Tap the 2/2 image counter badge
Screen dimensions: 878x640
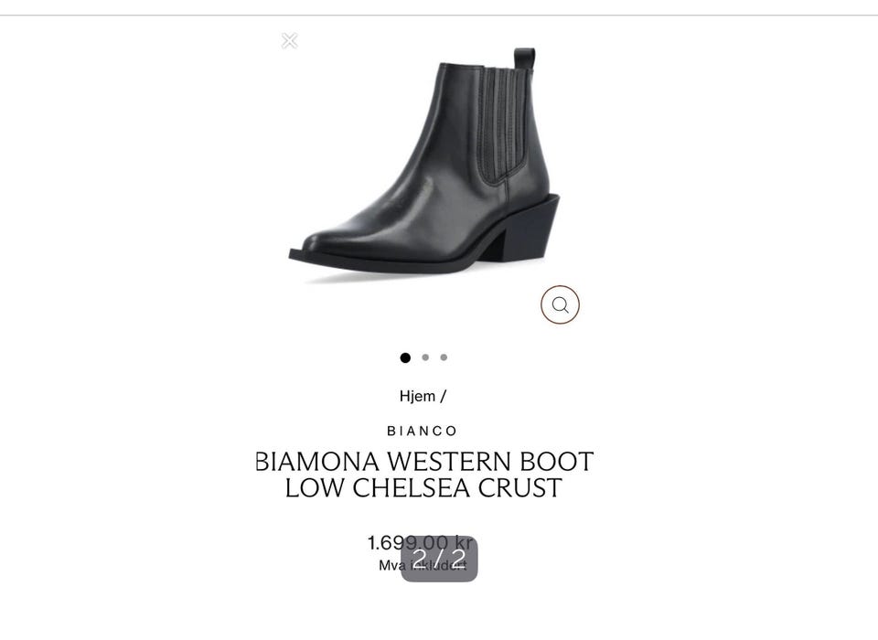440,559
